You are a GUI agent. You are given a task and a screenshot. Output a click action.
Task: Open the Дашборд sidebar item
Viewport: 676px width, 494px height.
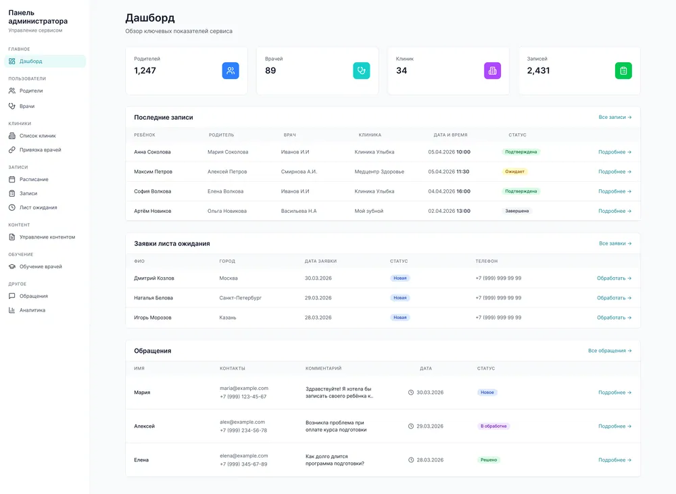point(45,61)
